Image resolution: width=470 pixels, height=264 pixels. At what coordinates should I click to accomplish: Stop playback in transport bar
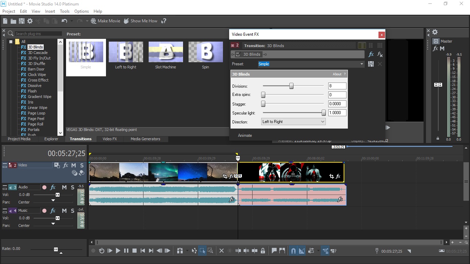[x=135, y=251]
